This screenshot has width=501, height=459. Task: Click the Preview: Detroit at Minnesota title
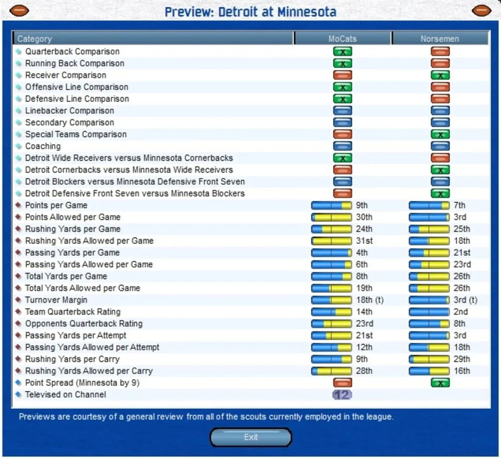point(250,11)
